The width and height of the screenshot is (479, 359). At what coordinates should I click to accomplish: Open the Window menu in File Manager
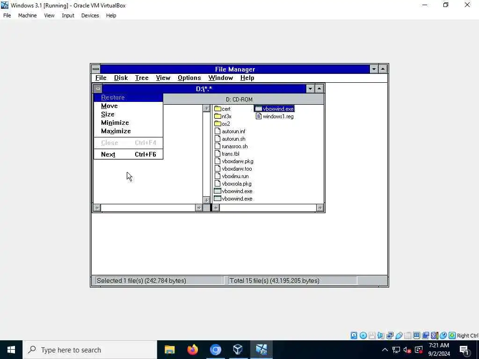pos(221,78)
